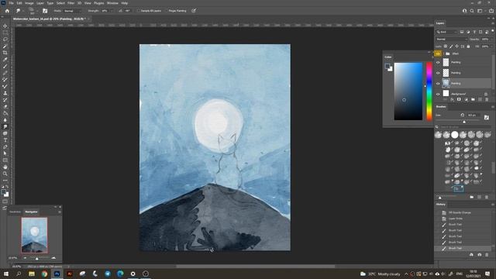Select the Clone Stamp tool

[5, 93]
